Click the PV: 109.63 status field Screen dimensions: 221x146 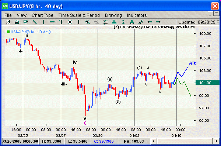(x=134, y=141)
